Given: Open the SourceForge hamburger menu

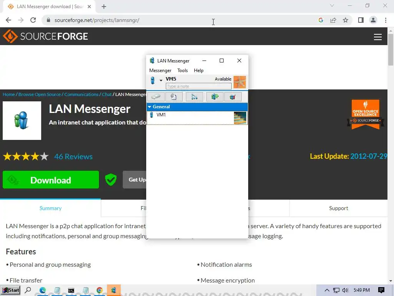Looking at the screenshot, I should pos(378,37).
